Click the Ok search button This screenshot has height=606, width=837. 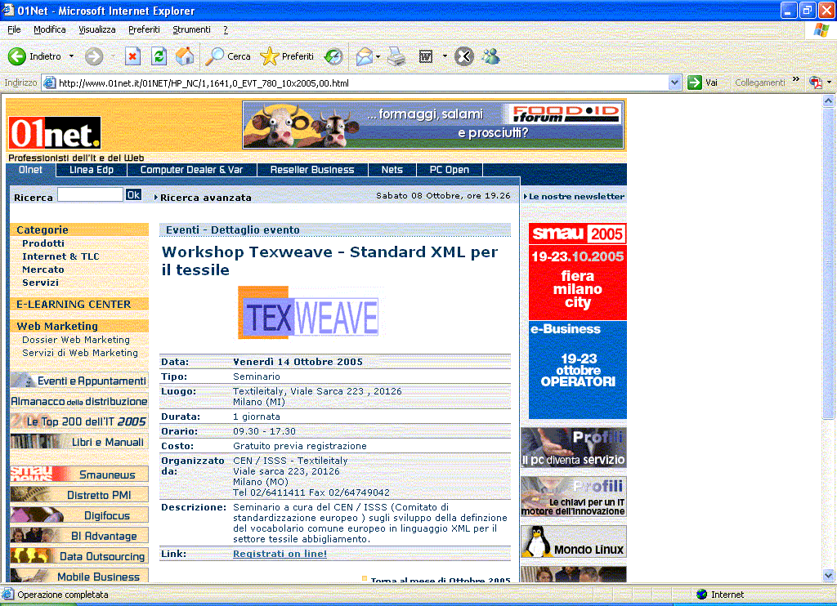pyautogui.click(x=133, y=195)
